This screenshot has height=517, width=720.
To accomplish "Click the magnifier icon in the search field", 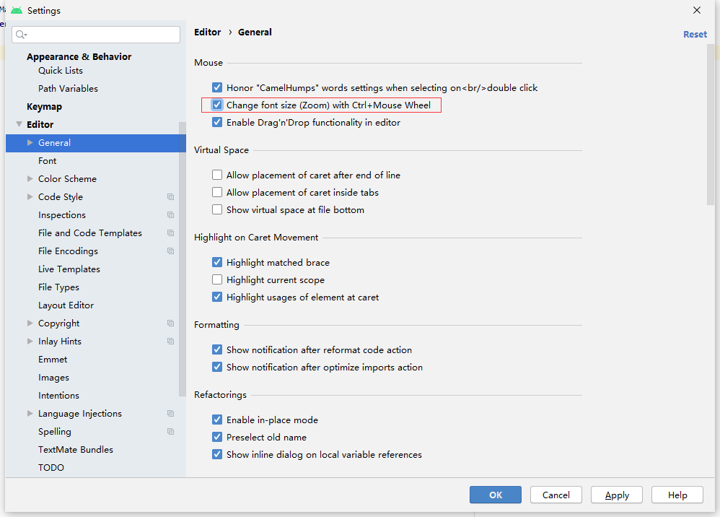I will click(x=19, y=34).
